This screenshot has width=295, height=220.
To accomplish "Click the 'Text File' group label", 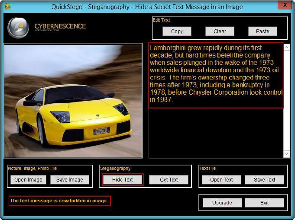I will 207,169.
